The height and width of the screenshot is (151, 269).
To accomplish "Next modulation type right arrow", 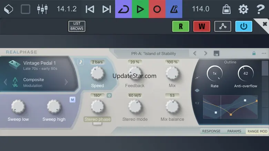I will pos(66,82).
